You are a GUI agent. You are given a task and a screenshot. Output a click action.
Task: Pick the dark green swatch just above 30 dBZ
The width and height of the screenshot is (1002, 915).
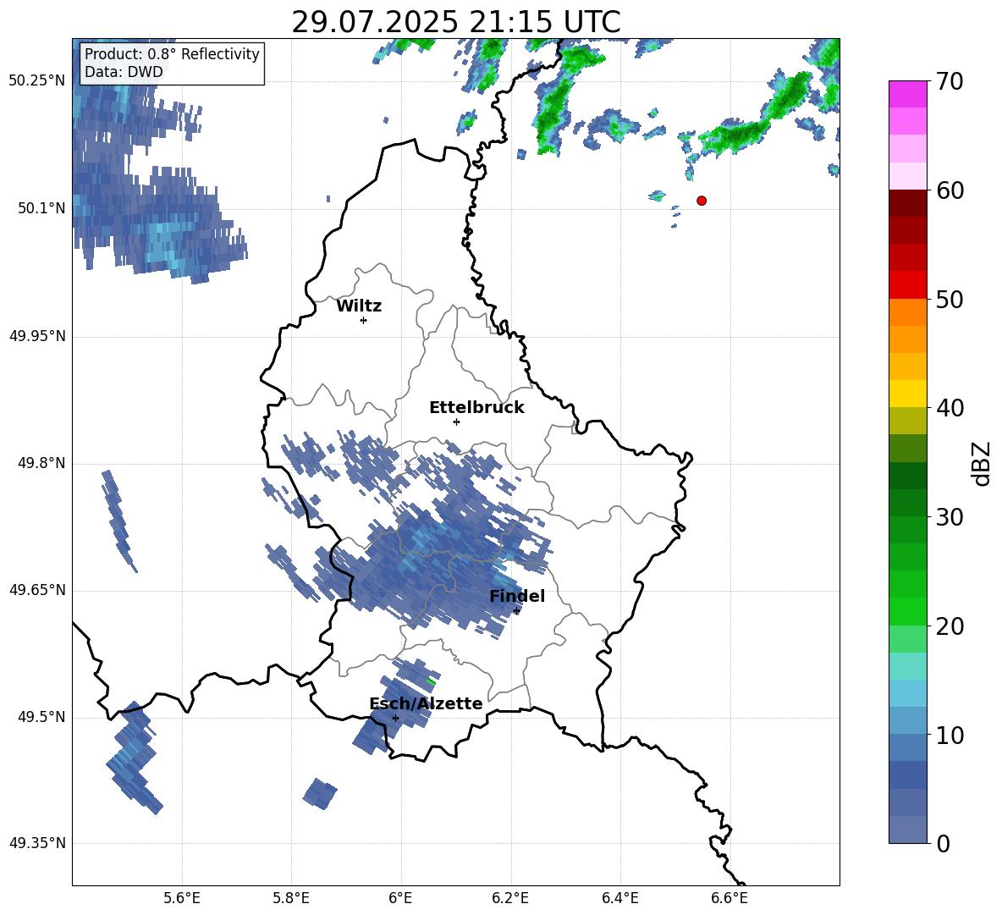pyautogui.click(x=907, y=503)
